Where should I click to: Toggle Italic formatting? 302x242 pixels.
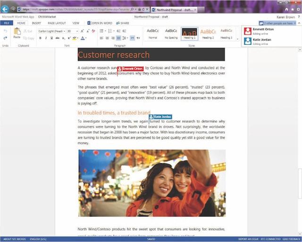pyautogui.click(x=46, y=38)
